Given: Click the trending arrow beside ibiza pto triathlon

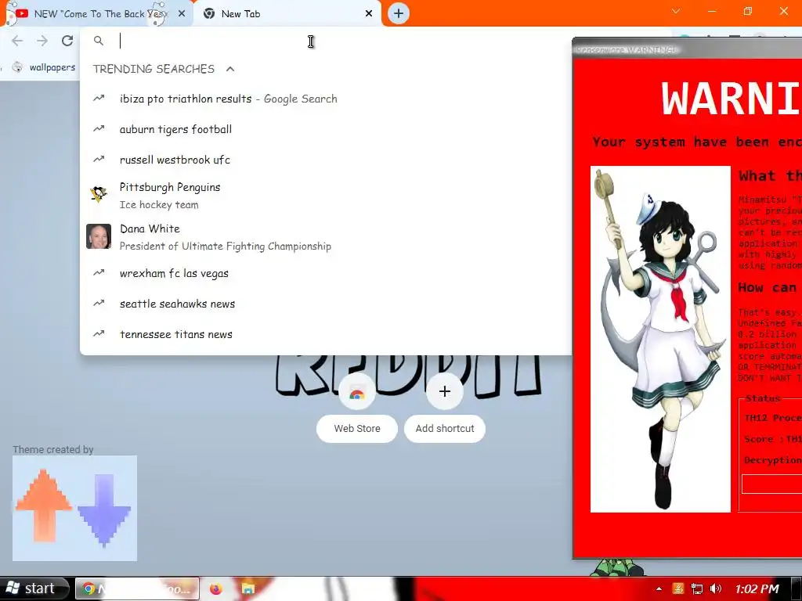Looking at the screenshot, I should (x=99, y=98).
